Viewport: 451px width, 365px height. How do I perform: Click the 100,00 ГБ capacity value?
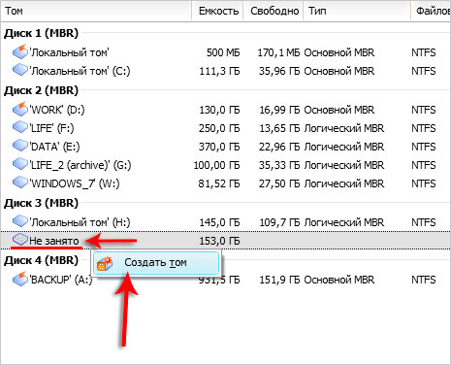click(x=217, y=165)
